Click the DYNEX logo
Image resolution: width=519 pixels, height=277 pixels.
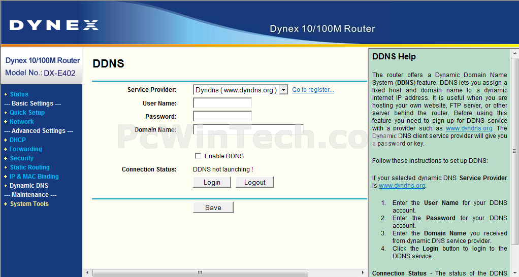pyautogui.click(x=54, y=25)
